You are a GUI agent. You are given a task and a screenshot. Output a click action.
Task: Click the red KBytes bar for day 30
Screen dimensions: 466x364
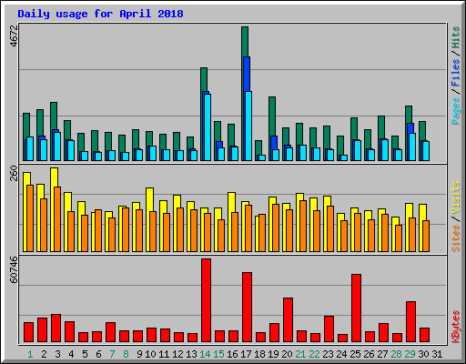(424, 335)
